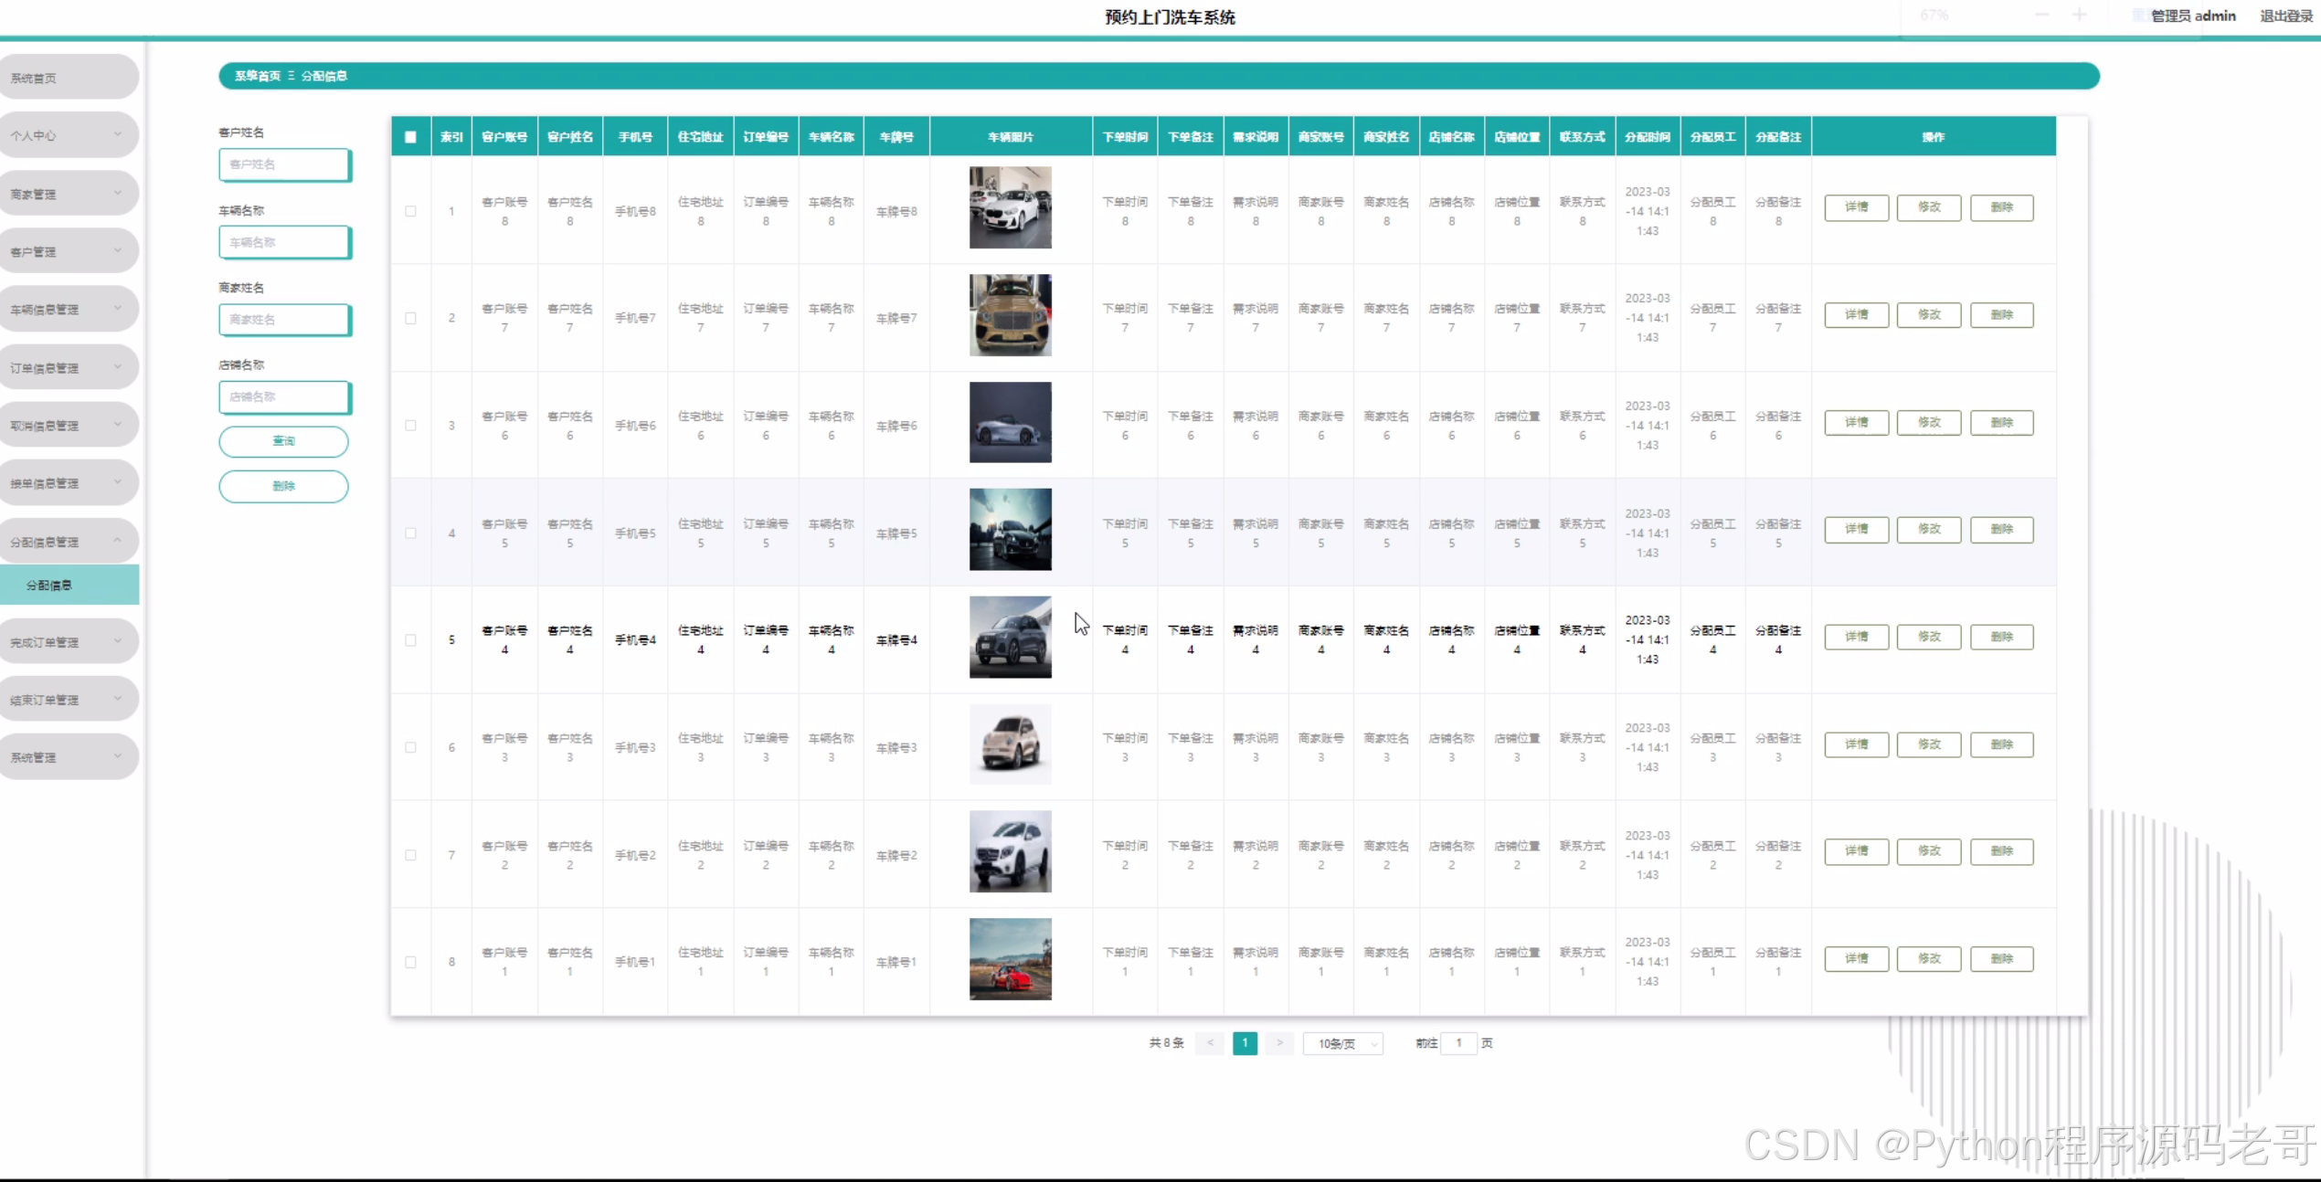The image size is (2321, 1182).
Task: Click the 客户姓名 search input field
Action: (283, 164)
